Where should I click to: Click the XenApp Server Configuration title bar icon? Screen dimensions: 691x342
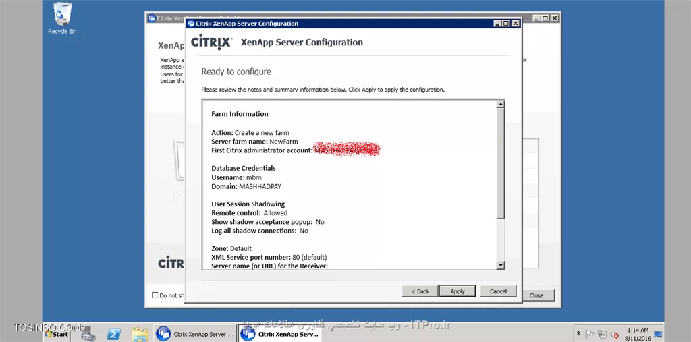[191, 24]
